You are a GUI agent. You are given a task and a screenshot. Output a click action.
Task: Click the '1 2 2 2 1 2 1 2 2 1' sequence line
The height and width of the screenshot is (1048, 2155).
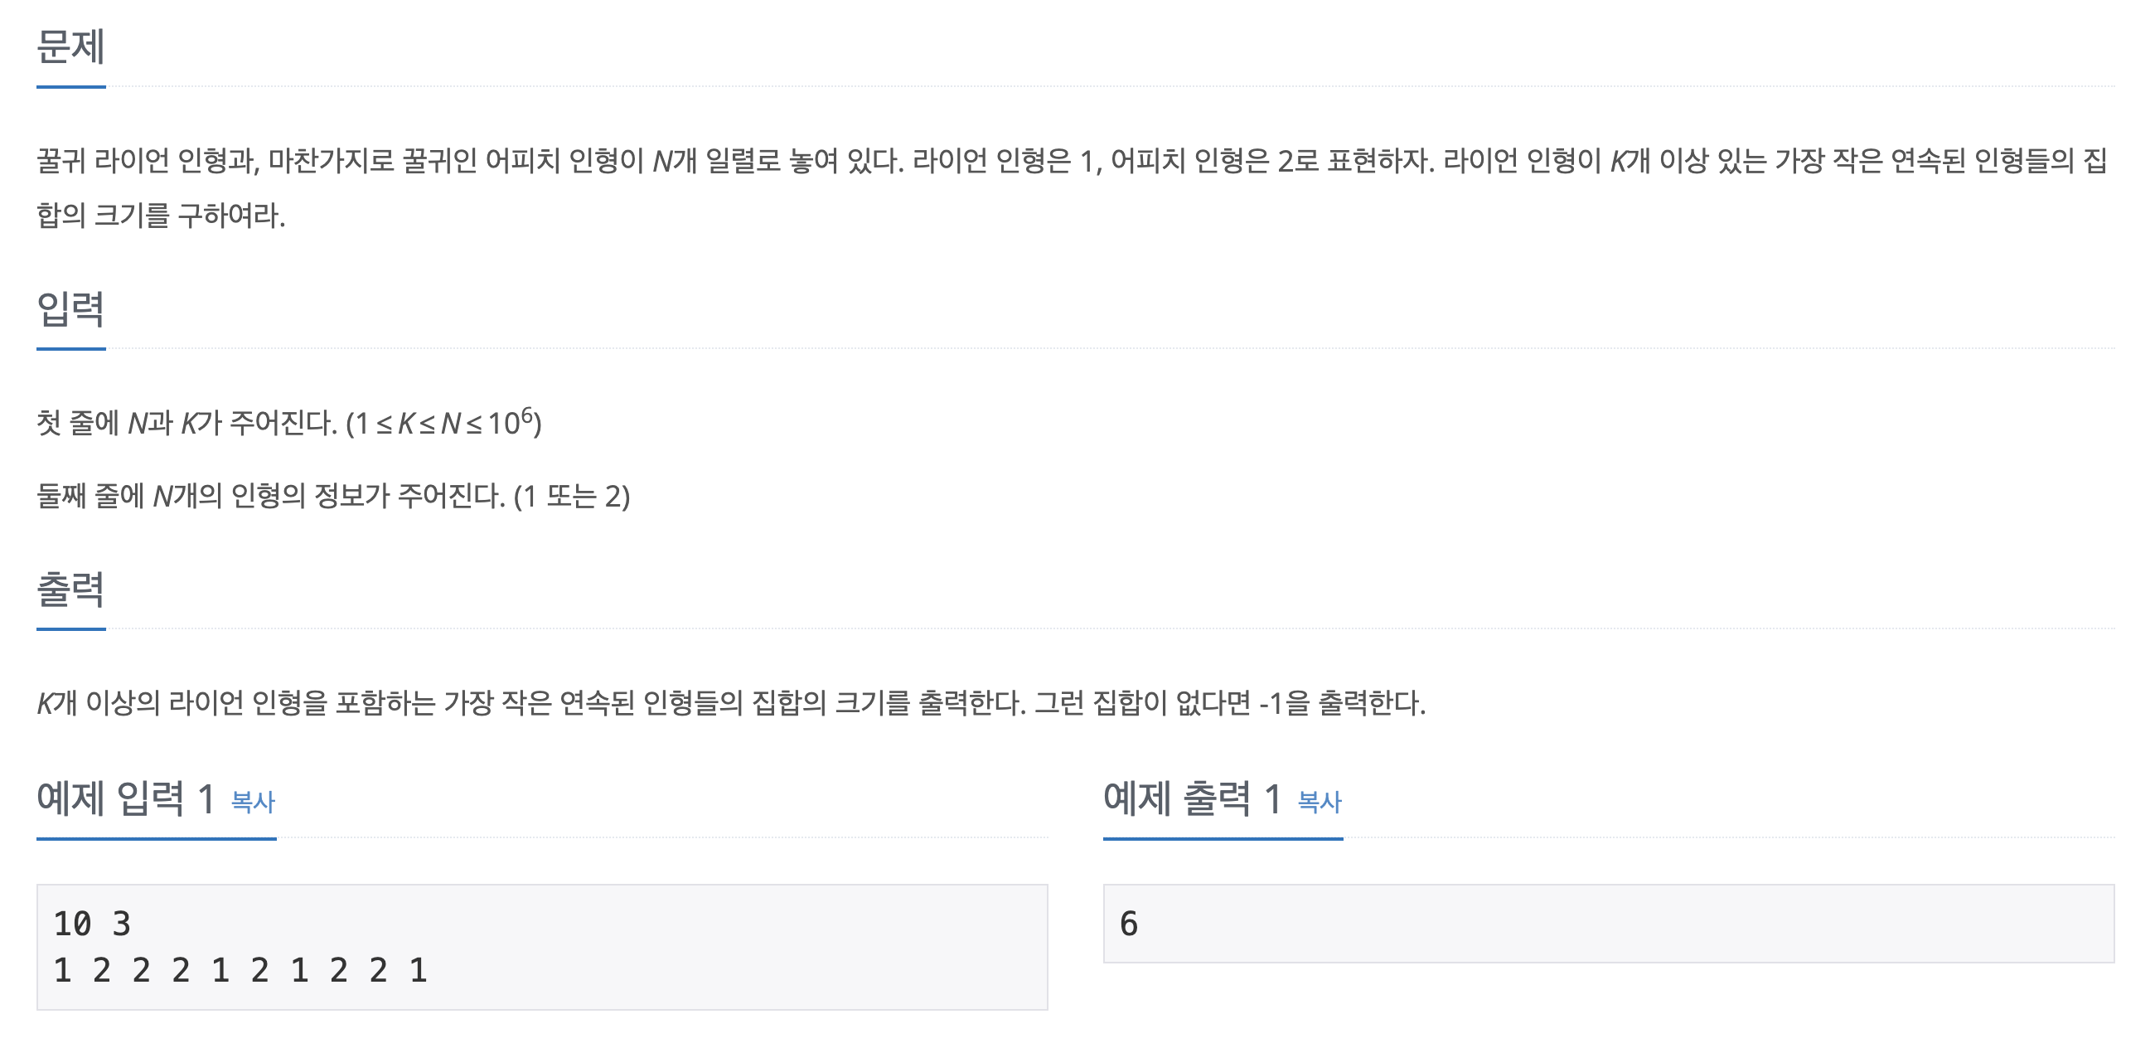point(240,971)
